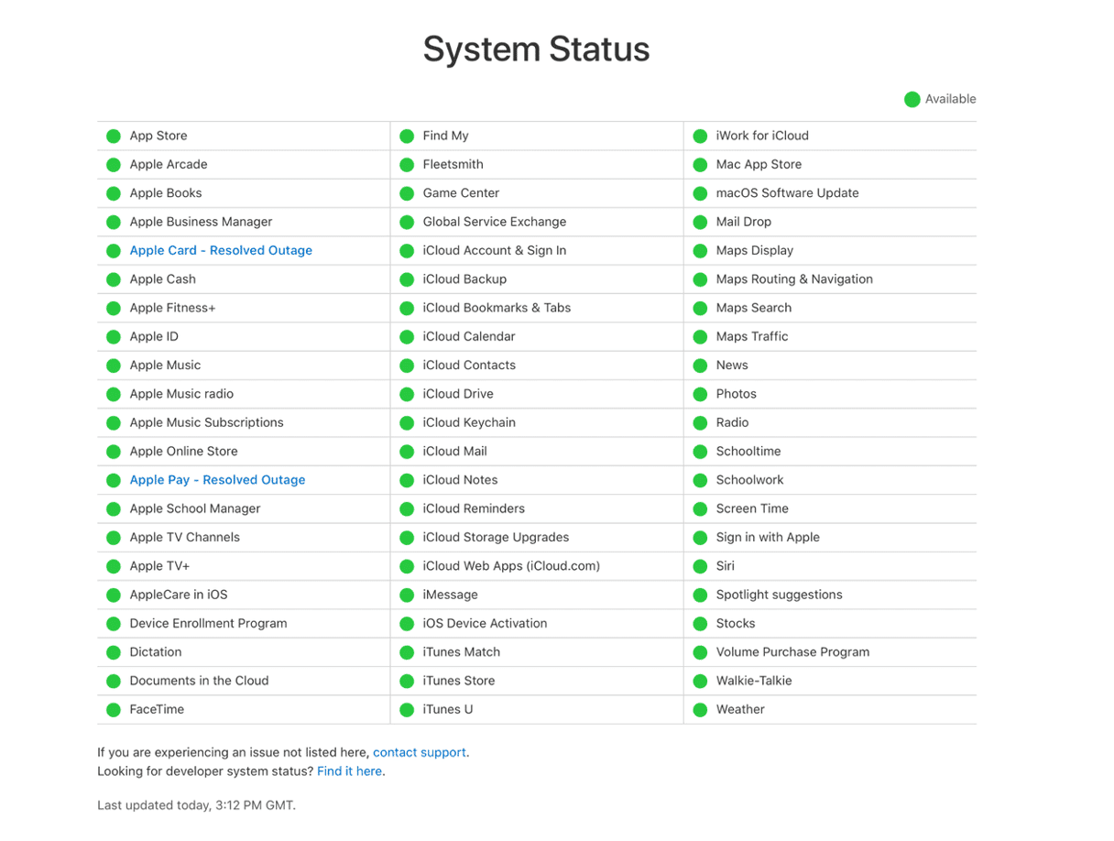Open Apple Card - Resolved Outage details

(x=221, y=250)
